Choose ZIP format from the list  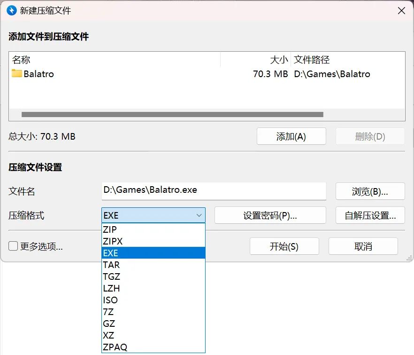(153, 229)
